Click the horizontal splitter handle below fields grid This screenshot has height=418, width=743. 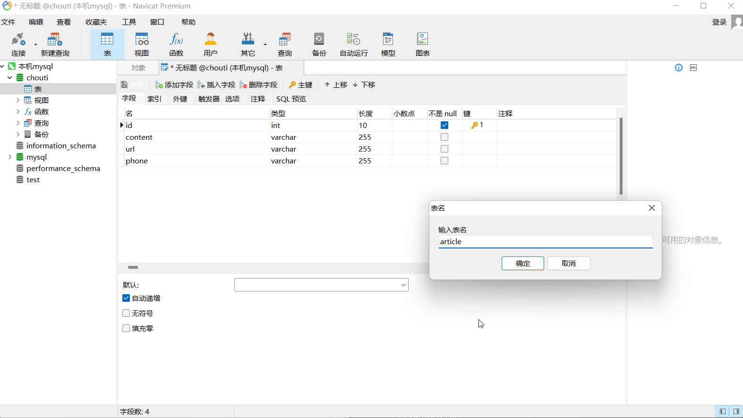[133, 267]
